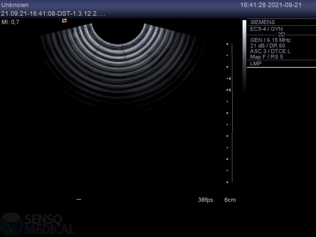
Task: Select the Unknown patient name field
Action: [x=15, y=5]
